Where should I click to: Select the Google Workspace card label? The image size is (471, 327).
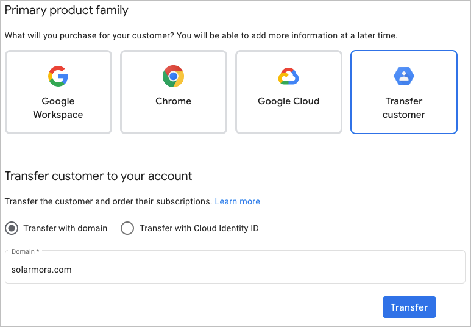[58, 108]
